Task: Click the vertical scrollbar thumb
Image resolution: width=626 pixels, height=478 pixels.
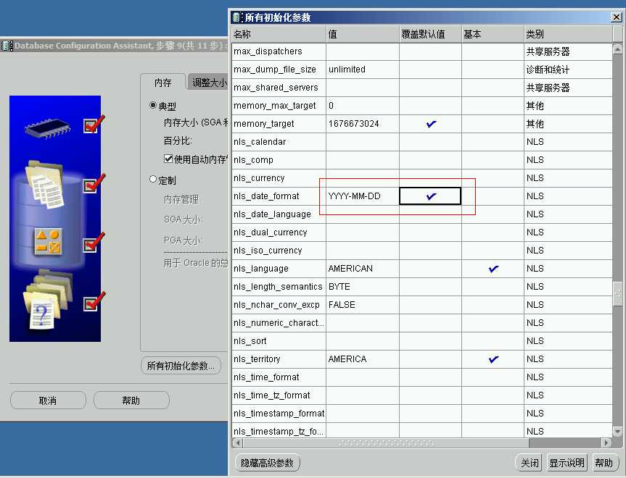Action: 617,294
